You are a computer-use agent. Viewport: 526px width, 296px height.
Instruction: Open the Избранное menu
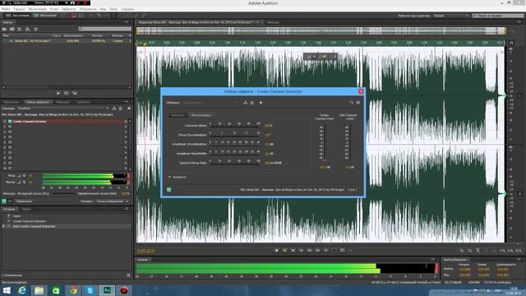point(88,9)
